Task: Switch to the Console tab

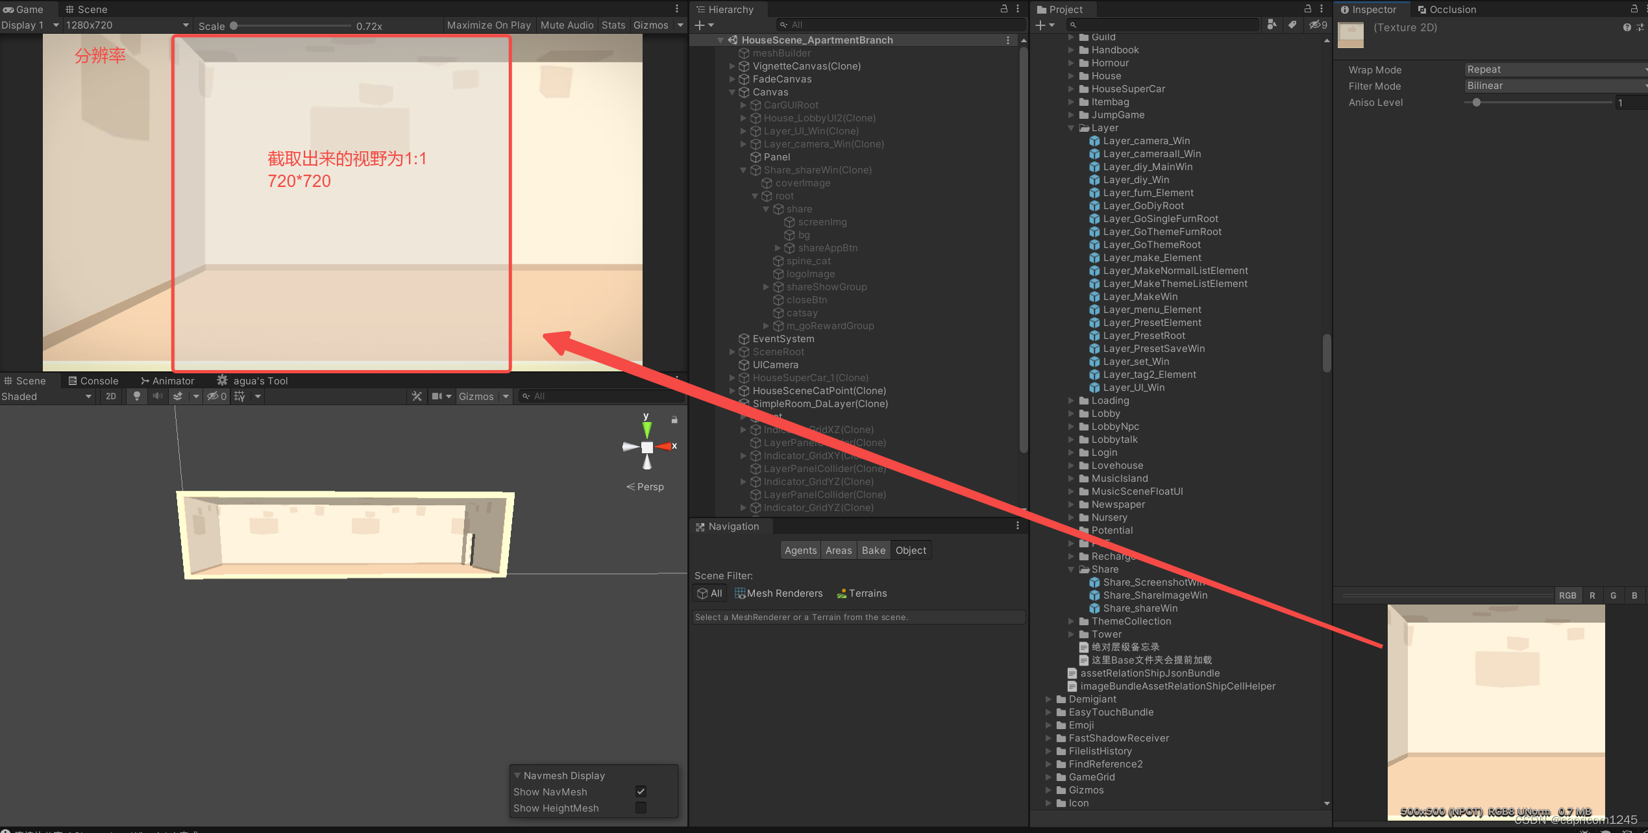Action: [x=93, y=380]
